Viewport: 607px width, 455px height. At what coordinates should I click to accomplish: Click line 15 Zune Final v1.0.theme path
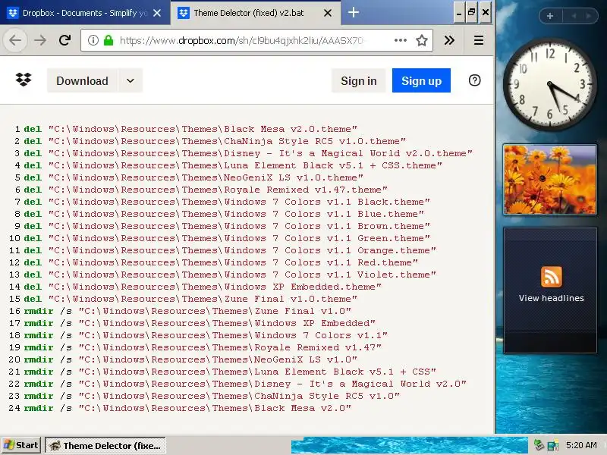(203, 299)
